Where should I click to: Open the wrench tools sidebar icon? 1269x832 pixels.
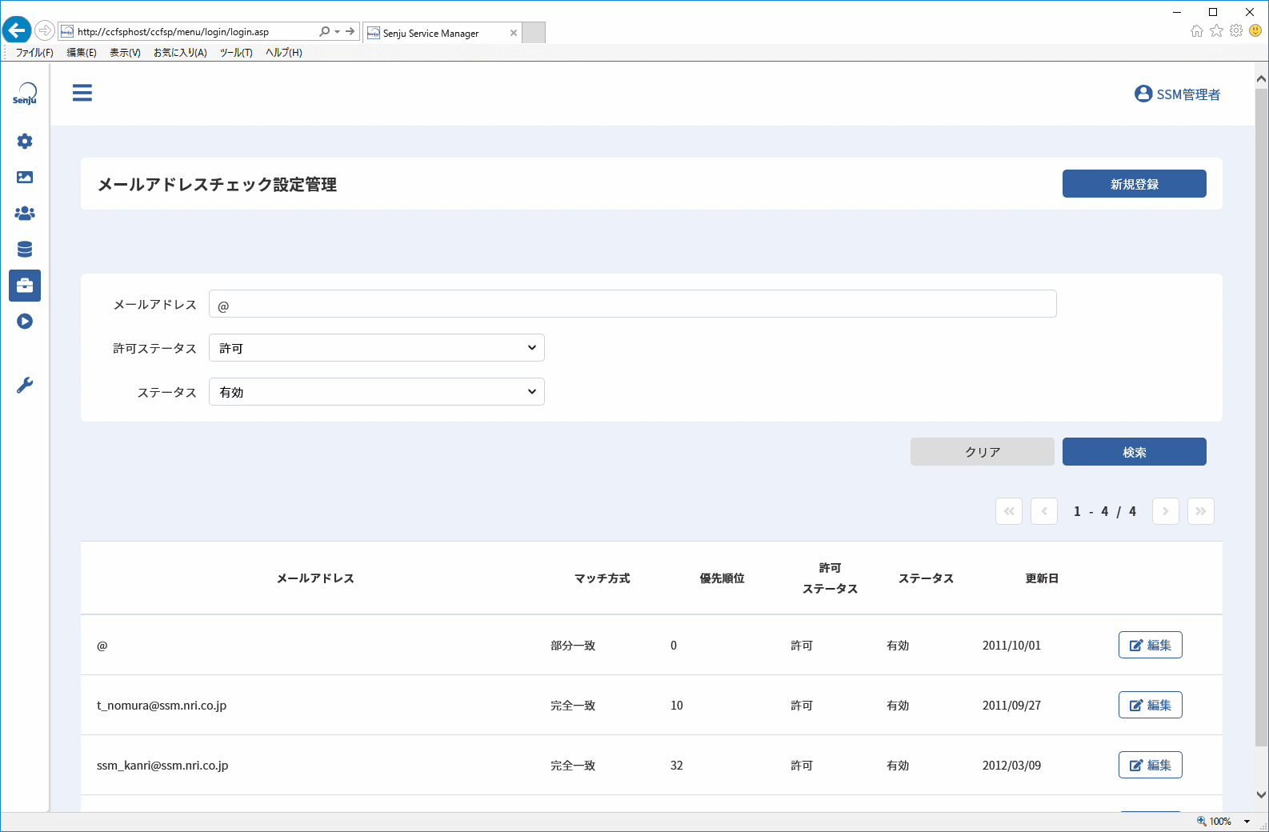25,386
